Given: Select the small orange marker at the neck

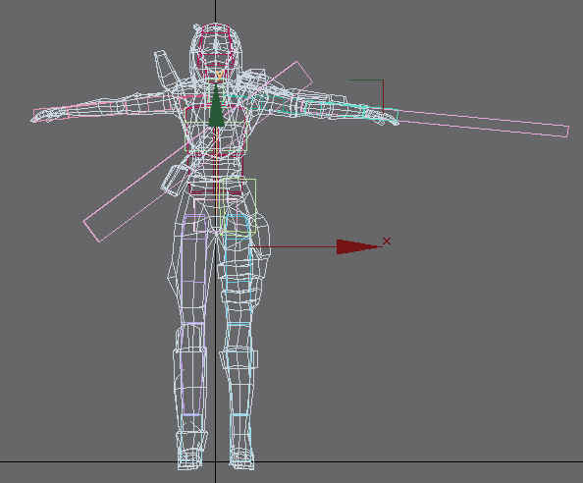Looking at the screenshot, I should coord(219,76).
